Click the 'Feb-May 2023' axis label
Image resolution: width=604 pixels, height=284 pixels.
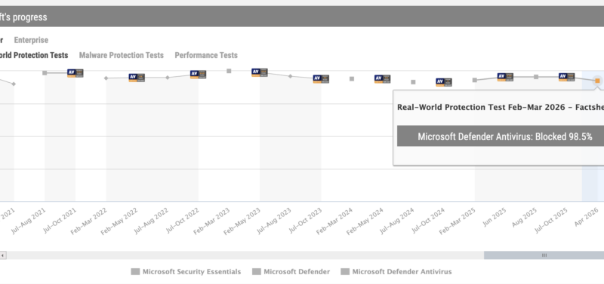click(242, 221)
